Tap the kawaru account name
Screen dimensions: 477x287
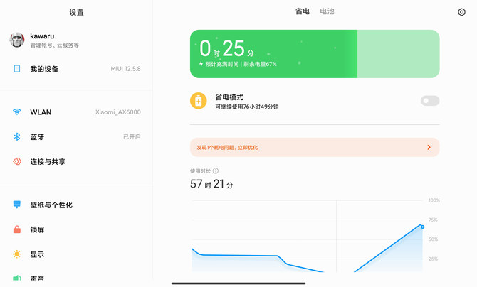point(42,36)
